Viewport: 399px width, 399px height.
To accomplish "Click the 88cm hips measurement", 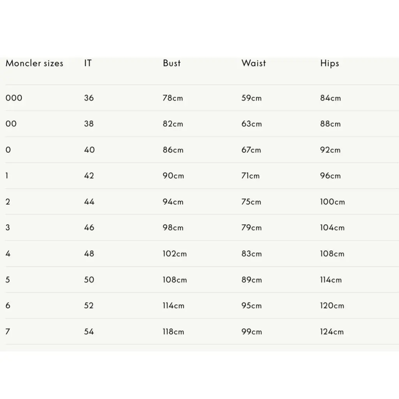I will coord(330,124).
